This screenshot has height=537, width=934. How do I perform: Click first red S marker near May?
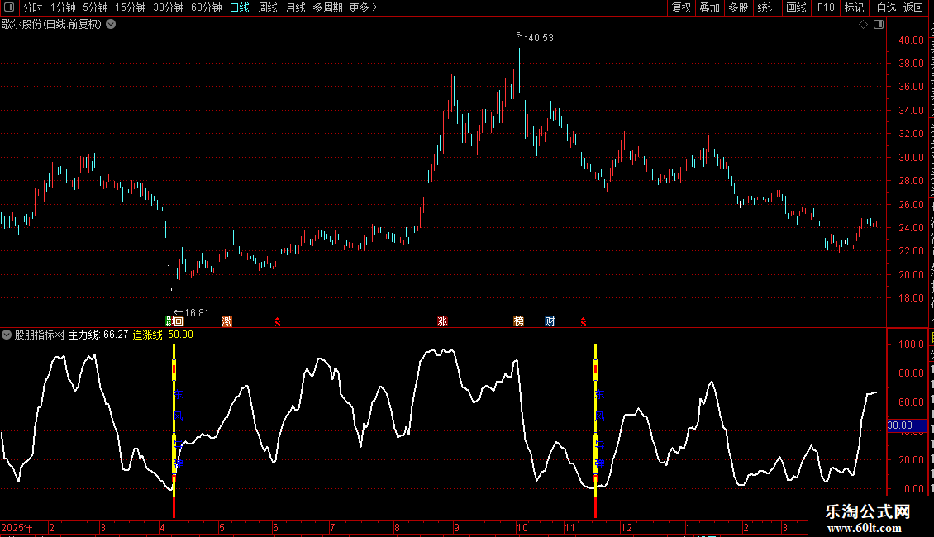(278, 322)
